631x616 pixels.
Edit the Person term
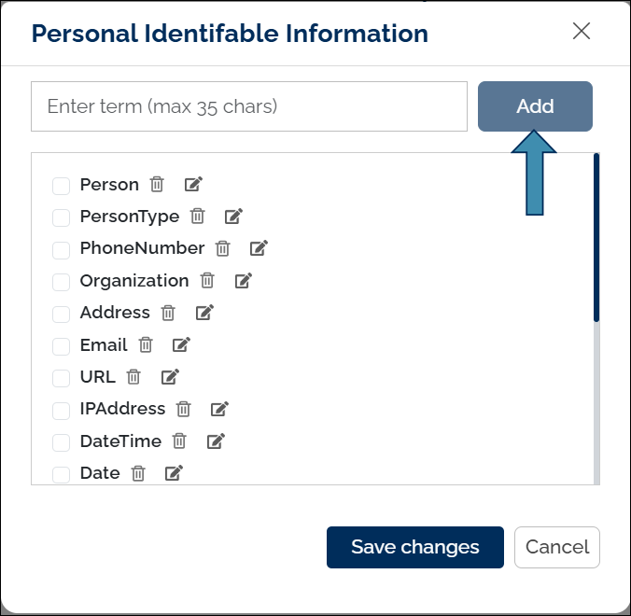coord(193,185)
